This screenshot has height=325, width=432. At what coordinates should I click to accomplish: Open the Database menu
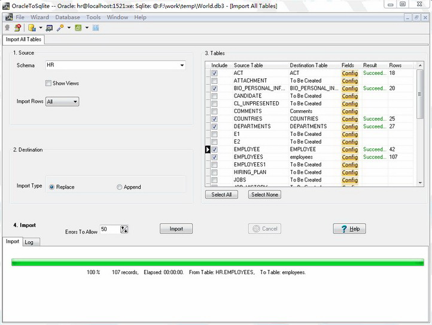pyautogui.click(x=68, y=17)
